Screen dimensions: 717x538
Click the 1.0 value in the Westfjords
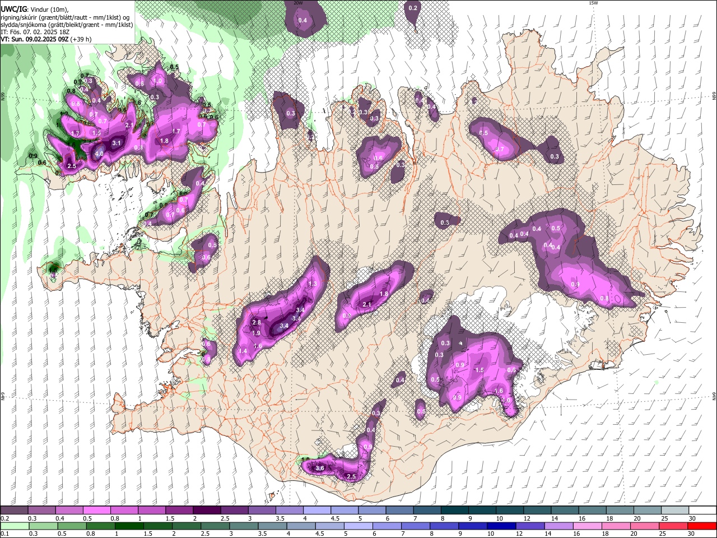[x=159, y=81]
